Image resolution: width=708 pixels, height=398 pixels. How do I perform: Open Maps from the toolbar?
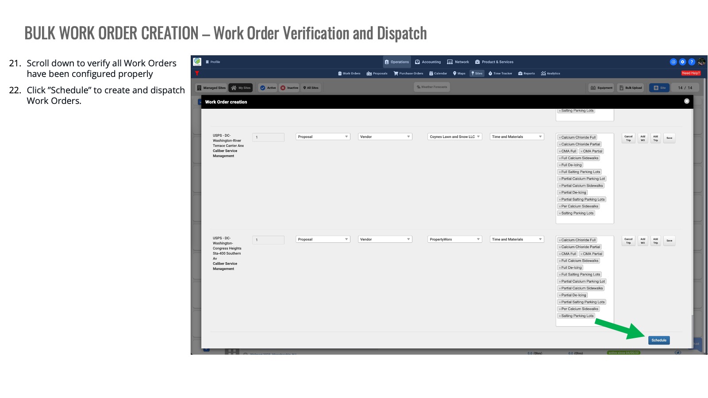(x=459, y=73)
